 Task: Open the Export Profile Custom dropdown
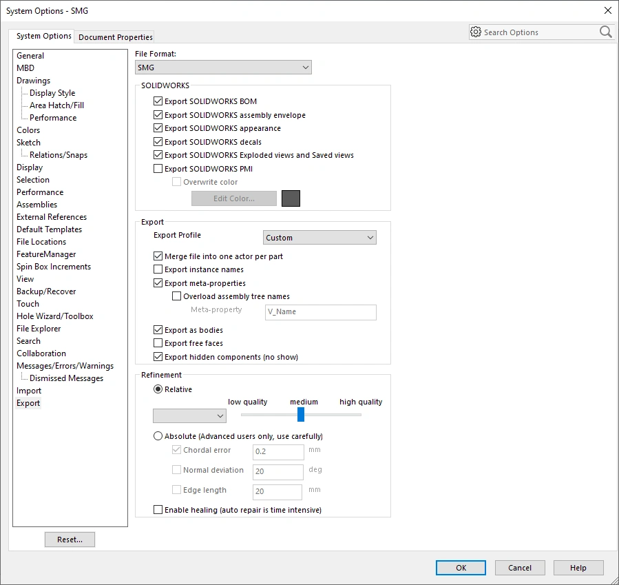click(319, 238)
